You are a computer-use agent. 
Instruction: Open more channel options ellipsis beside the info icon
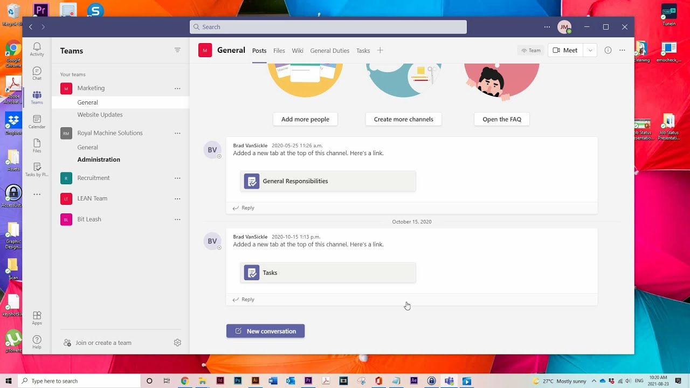(x=622, y=50)
